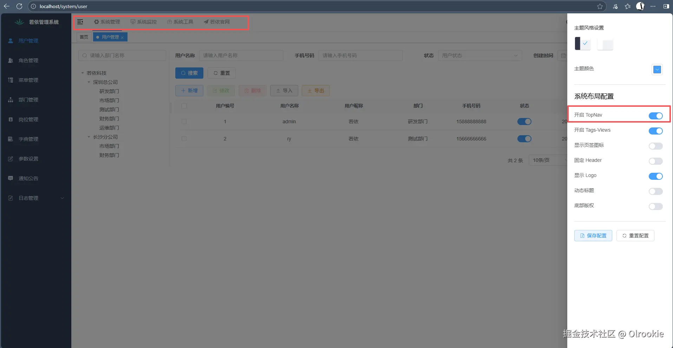Toggle the status switch for user ry
The height and width of the screenshot is (348, 673).
(524, 139)
